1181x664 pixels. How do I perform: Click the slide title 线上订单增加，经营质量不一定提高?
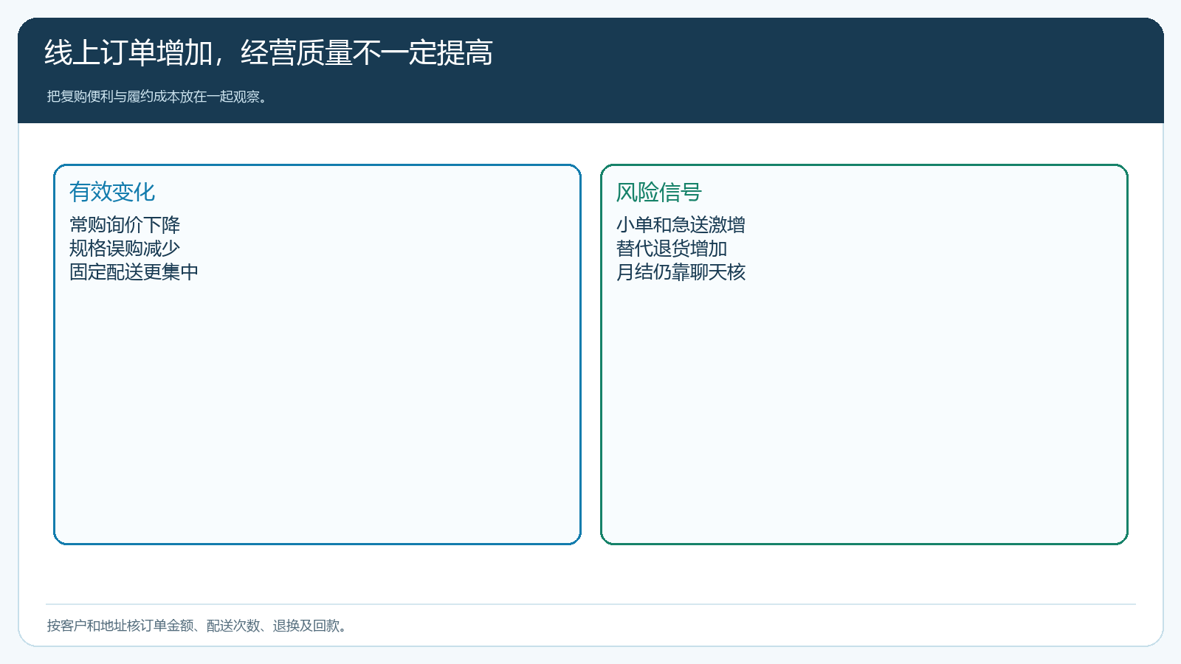click(x=269, y=53)
